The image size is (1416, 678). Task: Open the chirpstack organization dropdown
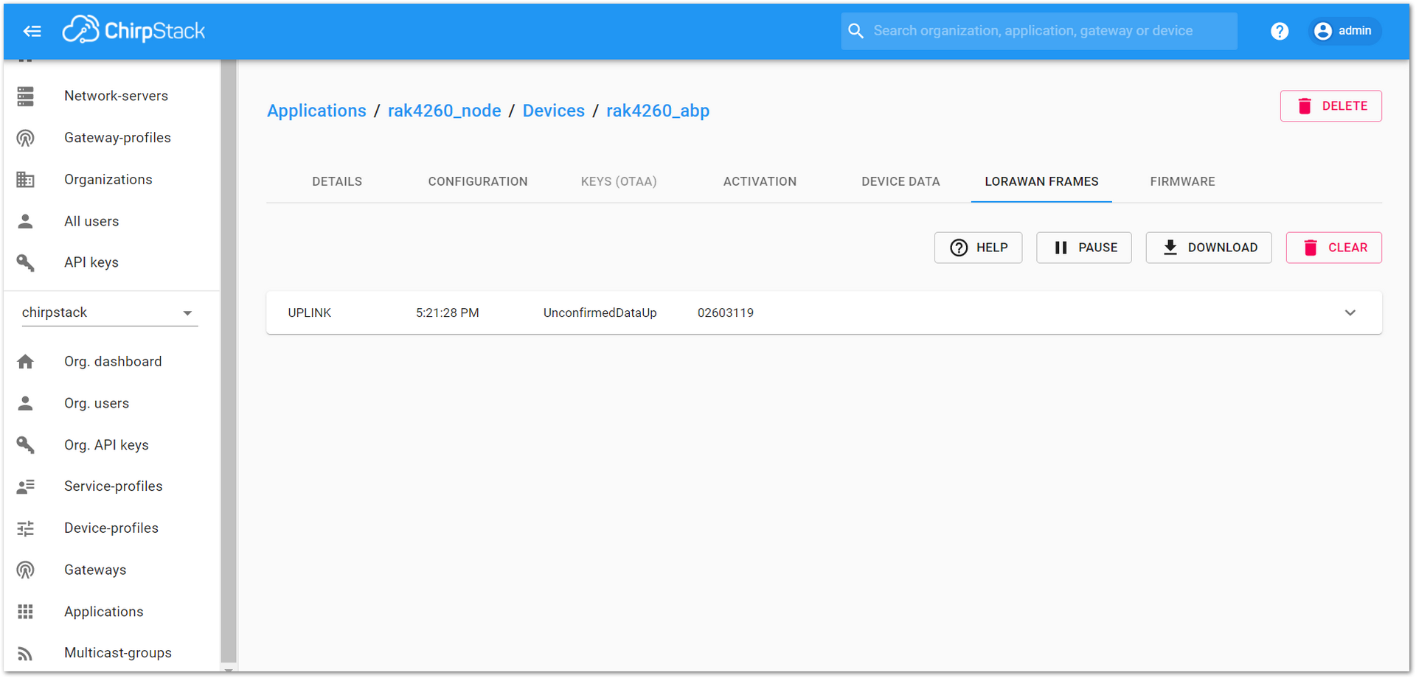click(110, 312)
